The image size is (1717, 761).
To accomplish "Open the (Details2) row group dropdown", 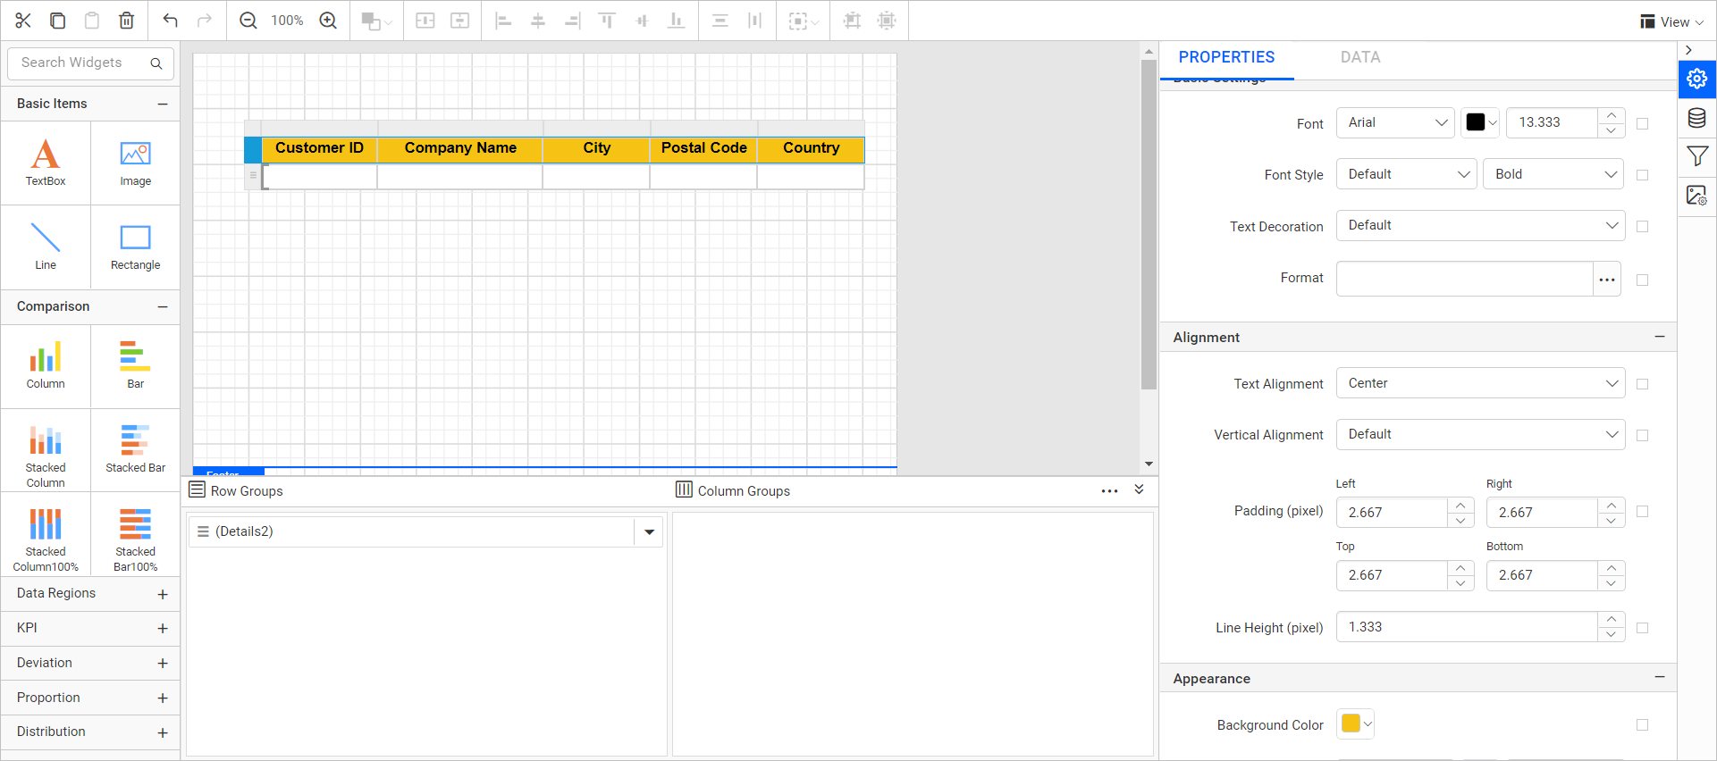I will pyautogui.click(x=649, y=531).
